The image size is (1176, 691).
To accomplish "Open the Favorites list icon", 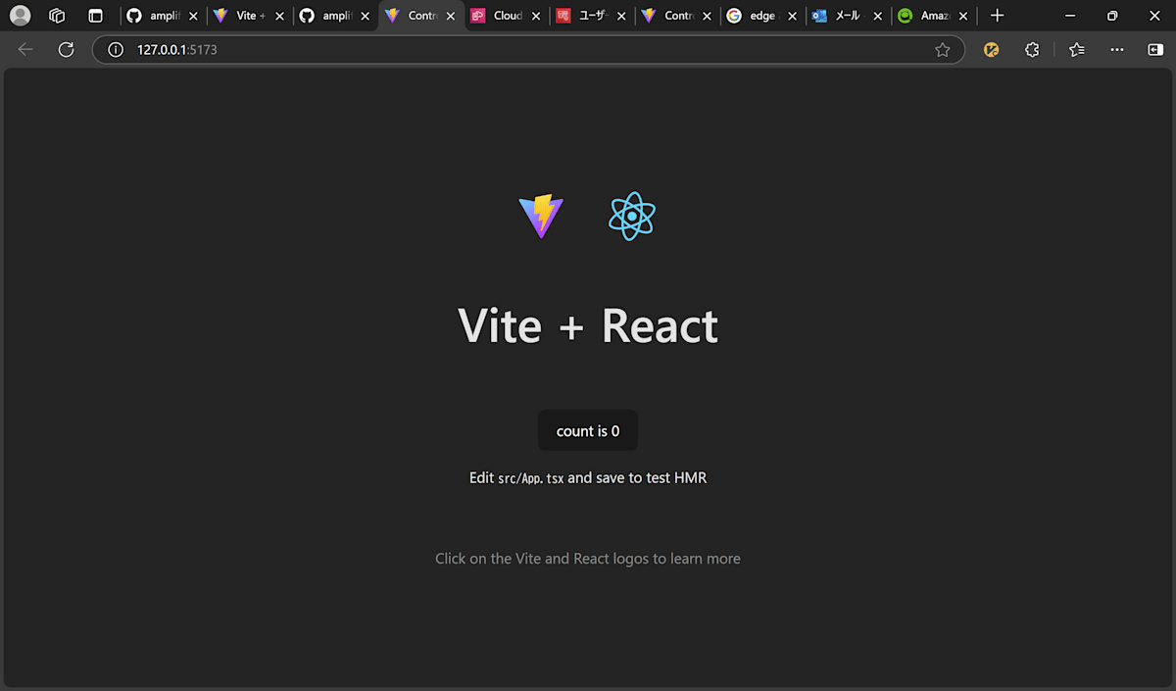I will pos(1077,50).
